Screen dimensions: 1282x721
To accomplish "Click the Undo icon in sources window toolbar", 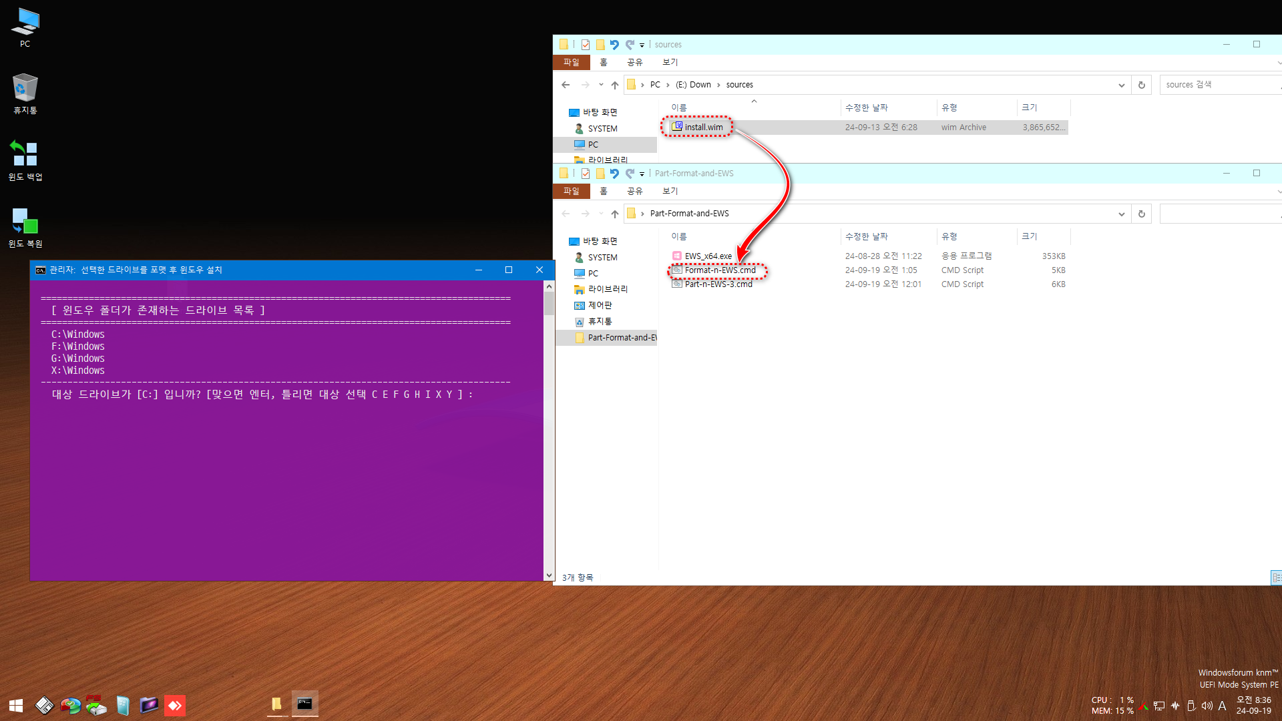I will [x=614, y=45].
